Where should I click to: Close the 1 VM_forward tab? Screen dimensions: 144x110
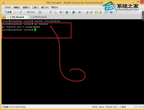coord(27,17)
